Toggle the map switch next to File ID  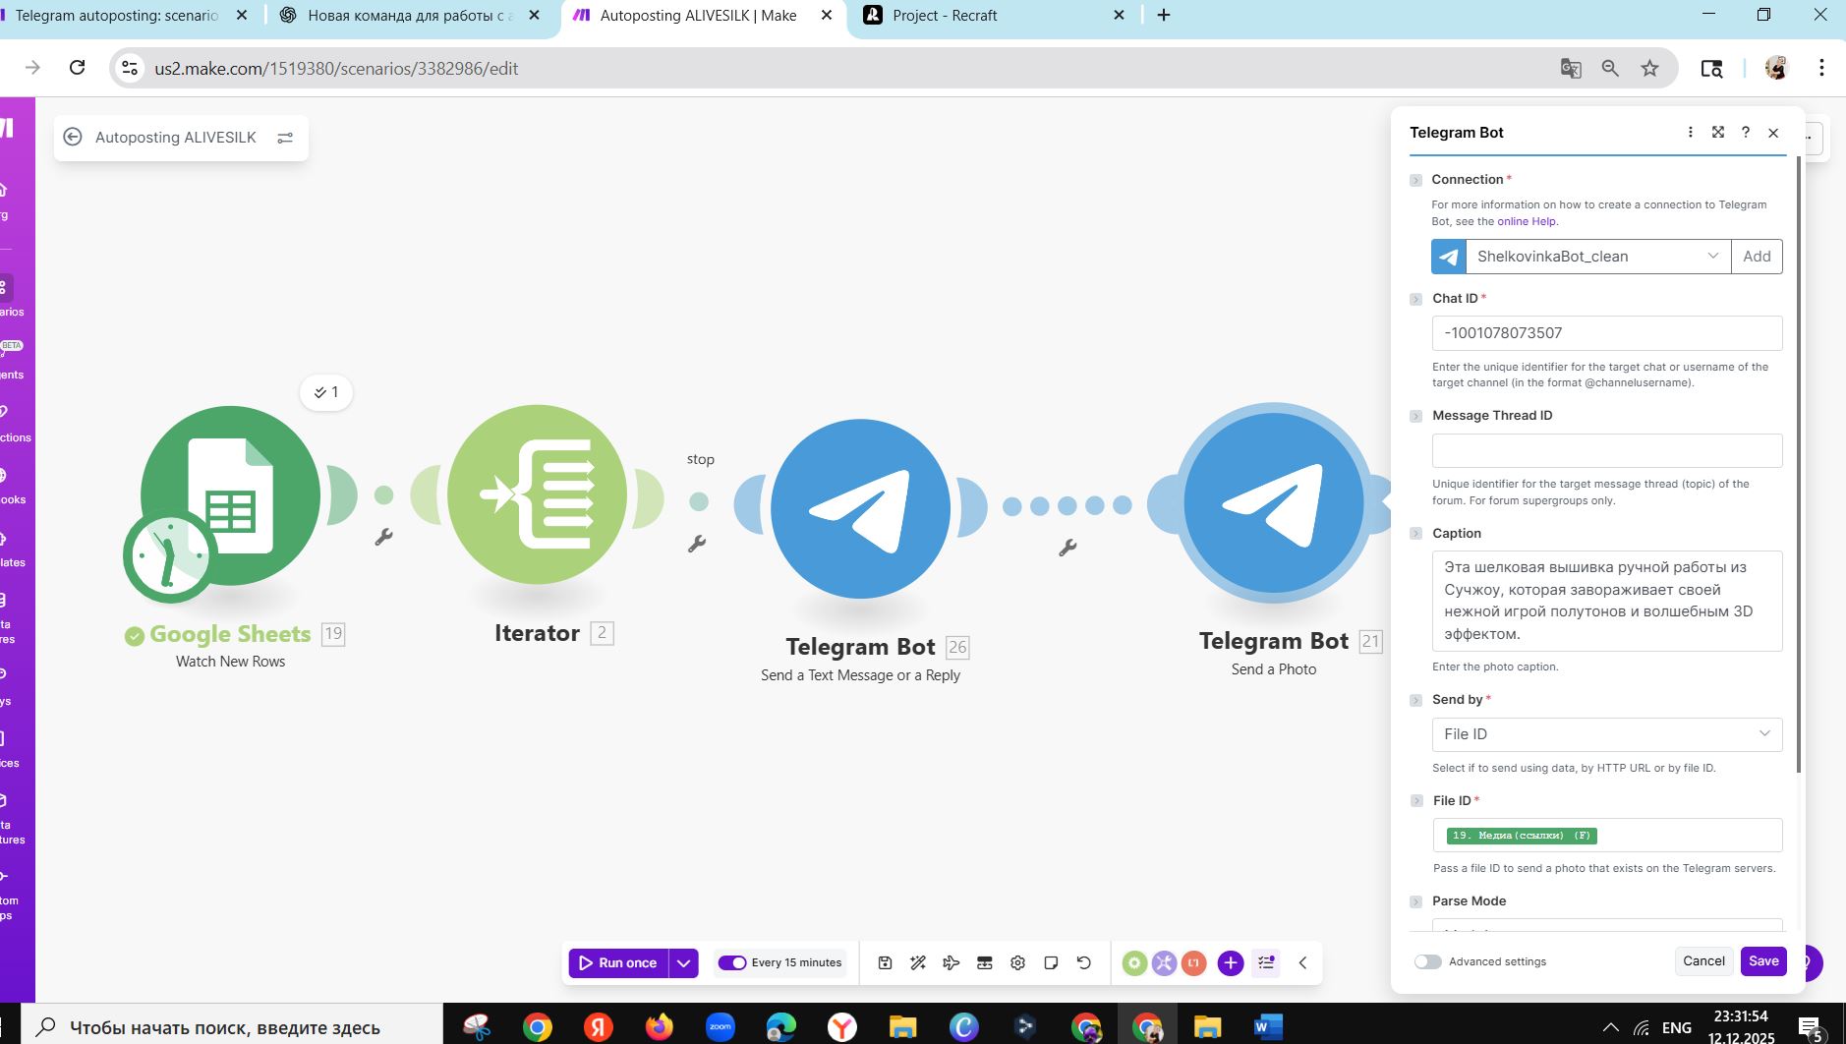1415,801
